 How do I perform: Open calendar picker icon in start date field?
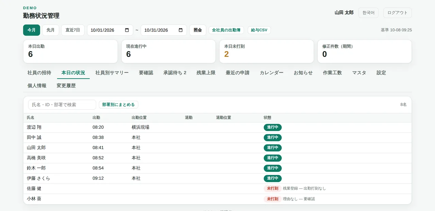pos(127,30)
